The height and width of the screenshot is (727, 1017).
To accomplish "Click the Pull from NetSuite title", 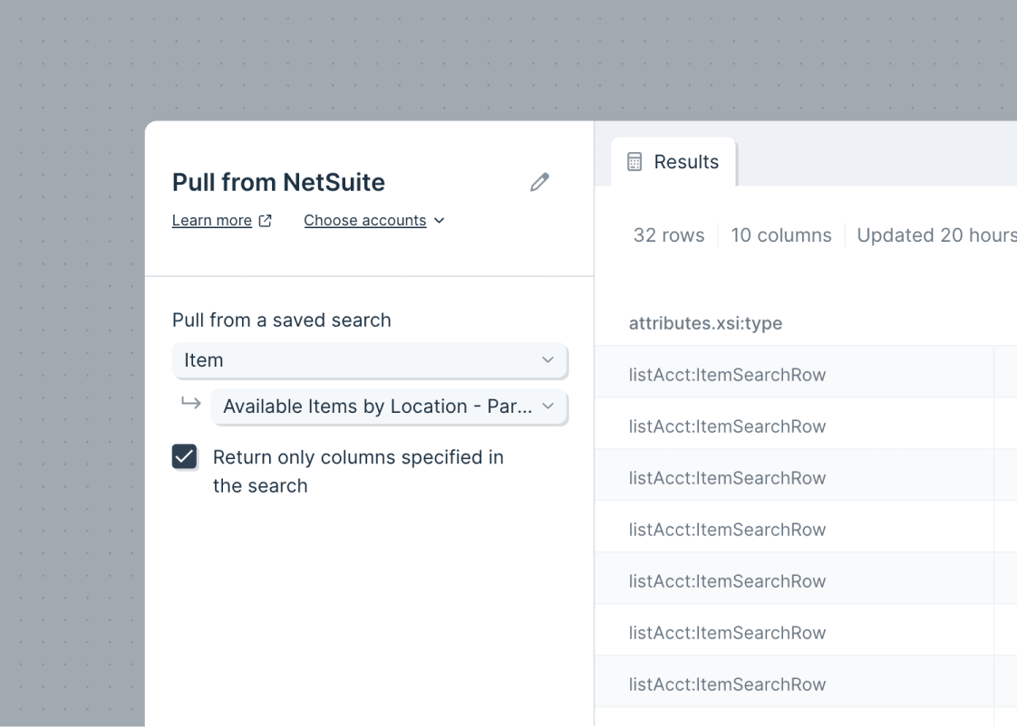I will (278, 182).
